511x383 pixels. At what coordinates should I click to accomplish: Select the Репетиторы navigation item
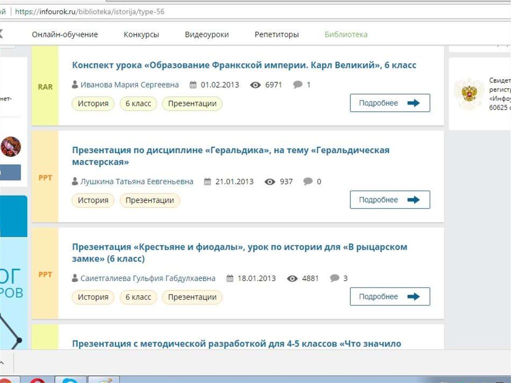pos(276,34)
